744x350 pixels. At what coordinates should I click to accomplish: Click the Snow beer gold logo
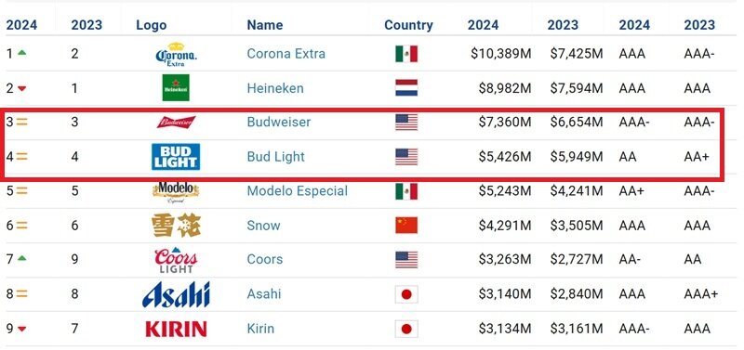176,226
